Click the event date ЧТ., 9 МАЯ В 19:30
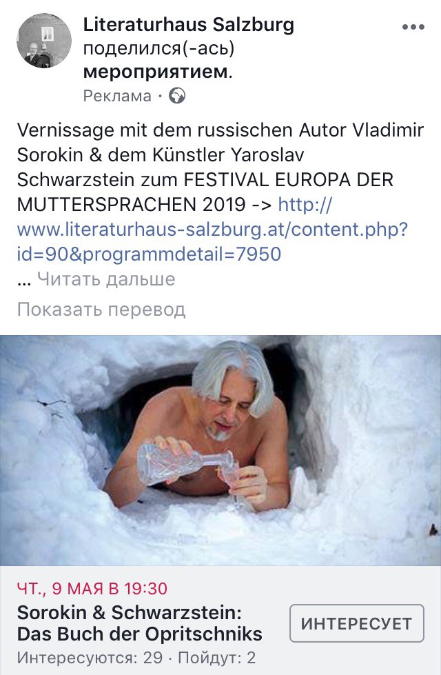 point(92,588)
